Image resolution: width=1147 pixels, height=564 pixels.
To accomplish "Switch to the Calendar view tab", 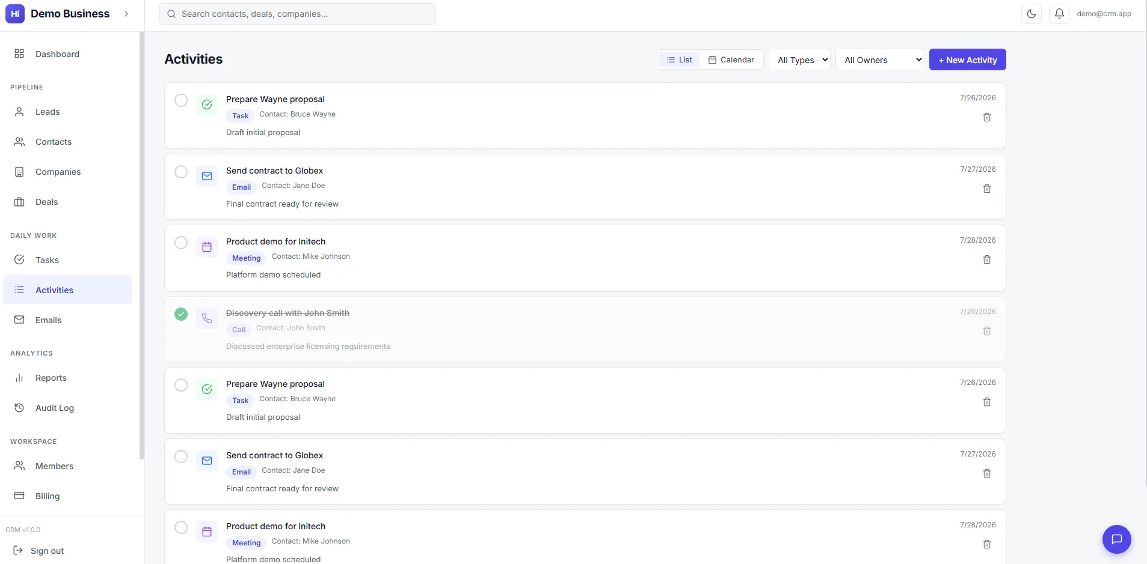I will point(731,59).
